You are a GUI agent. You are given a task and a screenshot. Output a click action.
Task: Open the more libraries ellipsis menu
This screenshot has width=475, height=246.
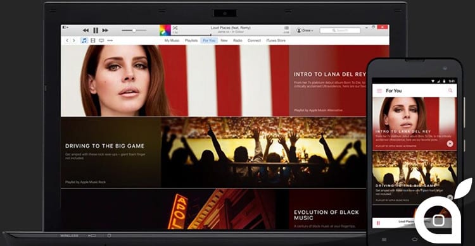click(110, 40)
